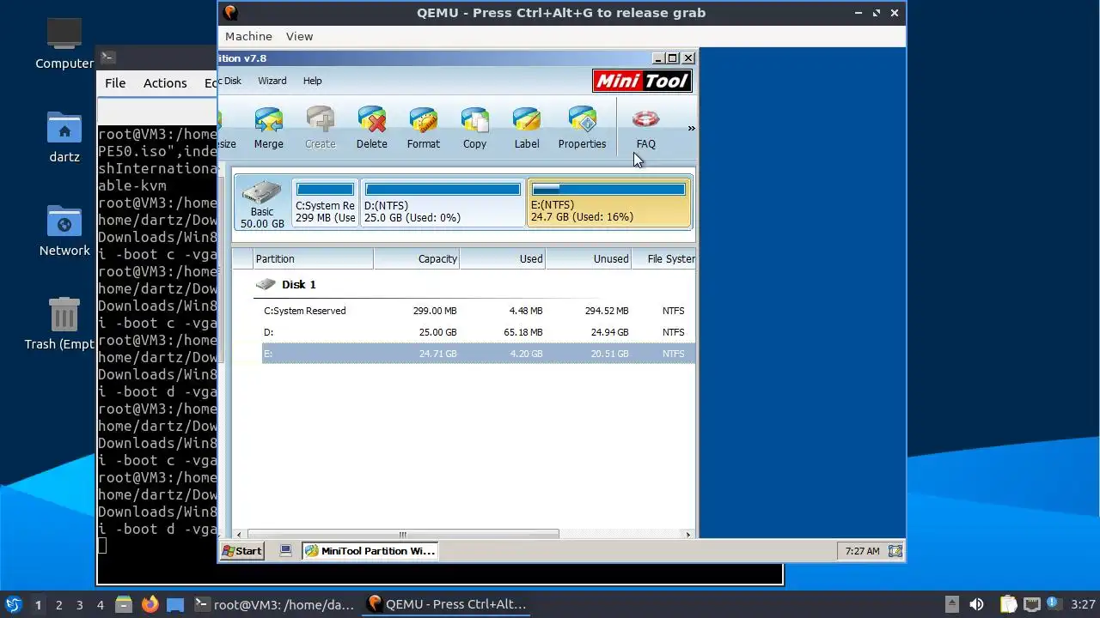
Task: Sort by the Partition column header
Action: 313,258
